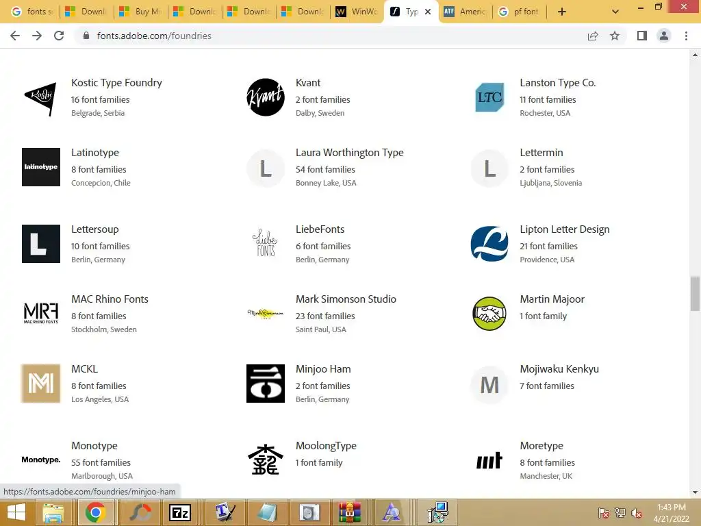The width and height of the screenshot is (701, 526).
Task: Click the muted volume tray icon
Action: (x=637, y=513)
